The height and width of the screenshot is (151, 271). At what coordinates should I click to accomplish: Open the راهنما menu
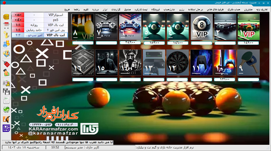pos(77,10)
